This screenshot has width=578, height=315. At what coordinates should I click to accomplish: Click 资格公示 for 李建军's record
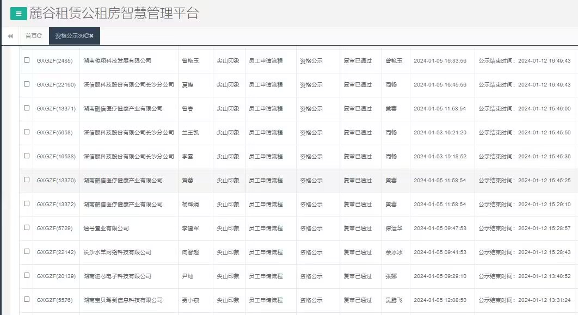tap(310, 228)
